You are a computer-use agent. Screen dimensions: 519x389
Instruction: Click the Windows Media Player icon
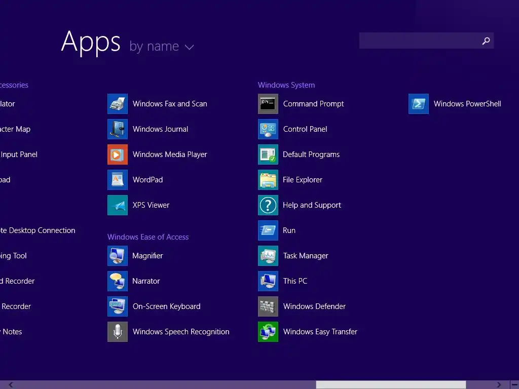click(118, 154)
